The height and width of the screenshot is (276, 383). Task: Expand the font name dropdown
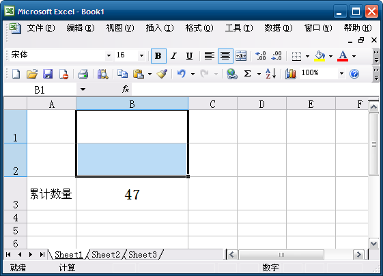pyautogui.click(x=109, y=56)
